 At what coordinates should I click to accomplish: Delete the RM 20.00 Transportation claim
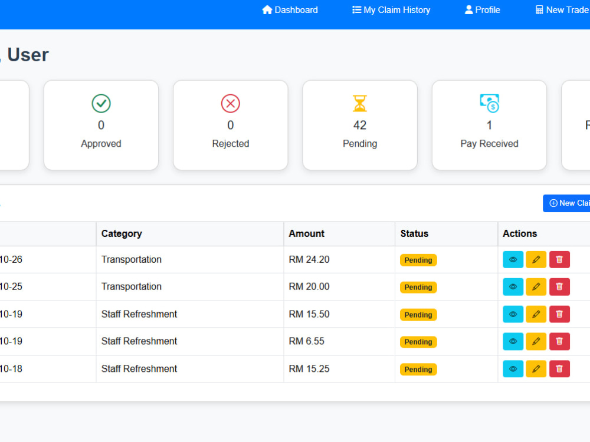point(559,287)
